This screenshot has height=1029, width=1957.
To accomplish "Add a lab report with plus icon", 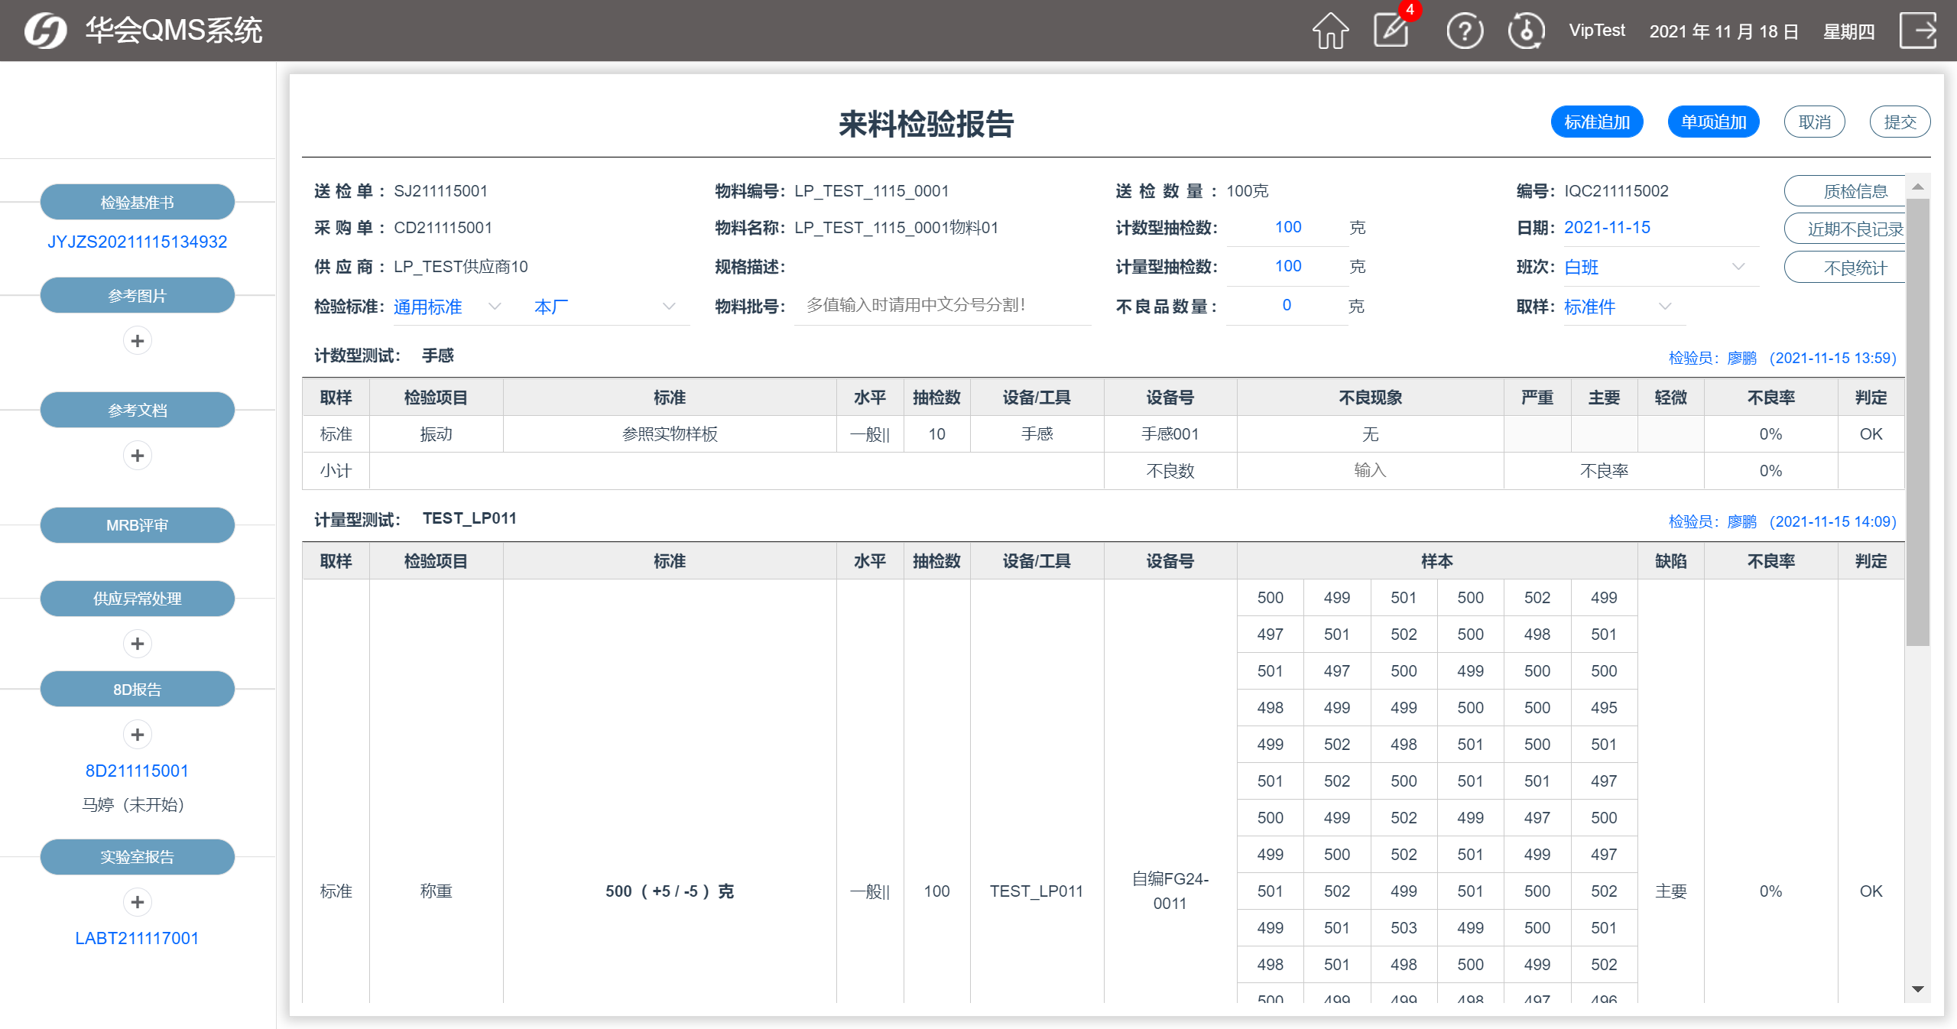I will [138, 903].
